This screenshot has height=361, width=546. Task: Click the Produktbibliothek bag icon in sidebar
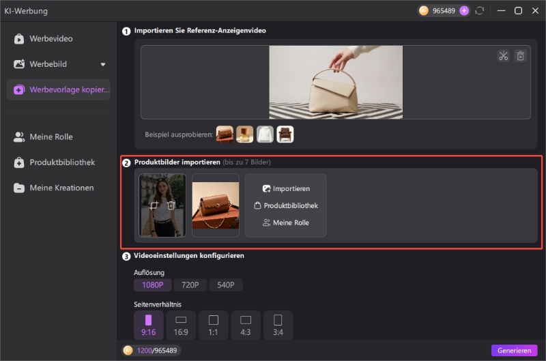(19, 162)
